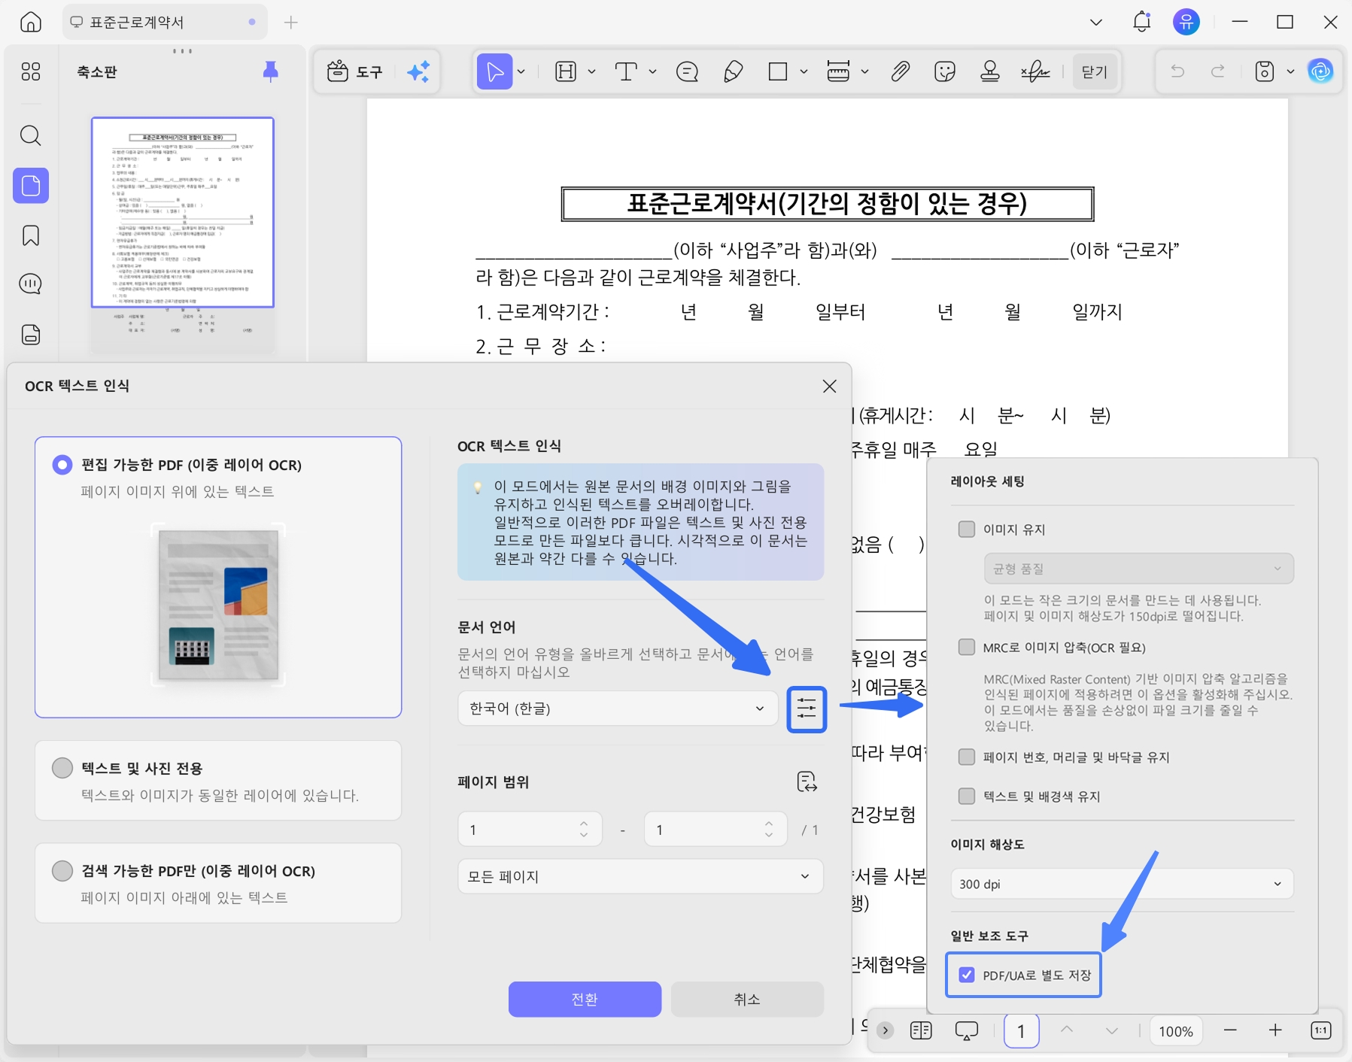Open notifications bell
The height and width of the screenshot is (1062, 1352).
click(x=1141, y=22)
